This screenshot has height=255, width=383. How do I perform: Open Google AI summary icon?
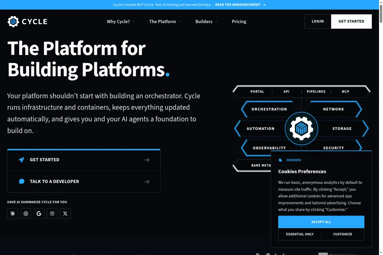click(39, 214)
